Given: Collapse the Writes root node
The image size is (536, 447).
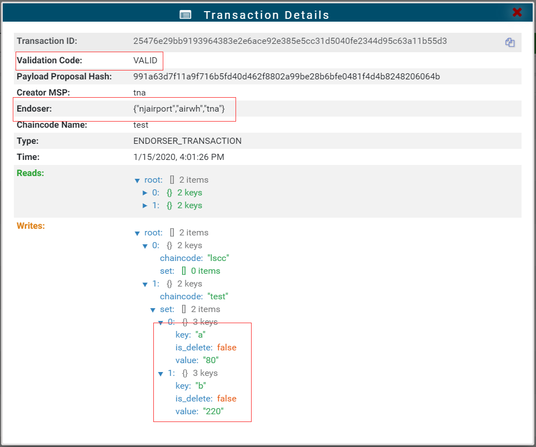Looking at the screenshot, I should coord(137,233).
